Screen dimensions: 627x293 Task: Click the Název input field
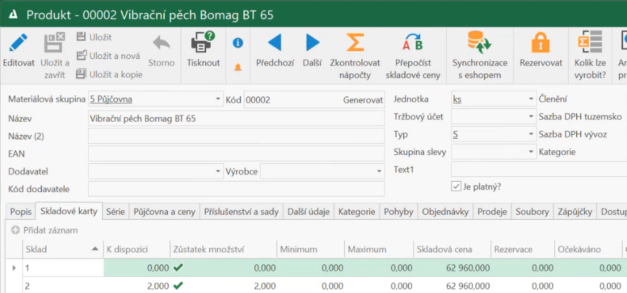[236, 119]
